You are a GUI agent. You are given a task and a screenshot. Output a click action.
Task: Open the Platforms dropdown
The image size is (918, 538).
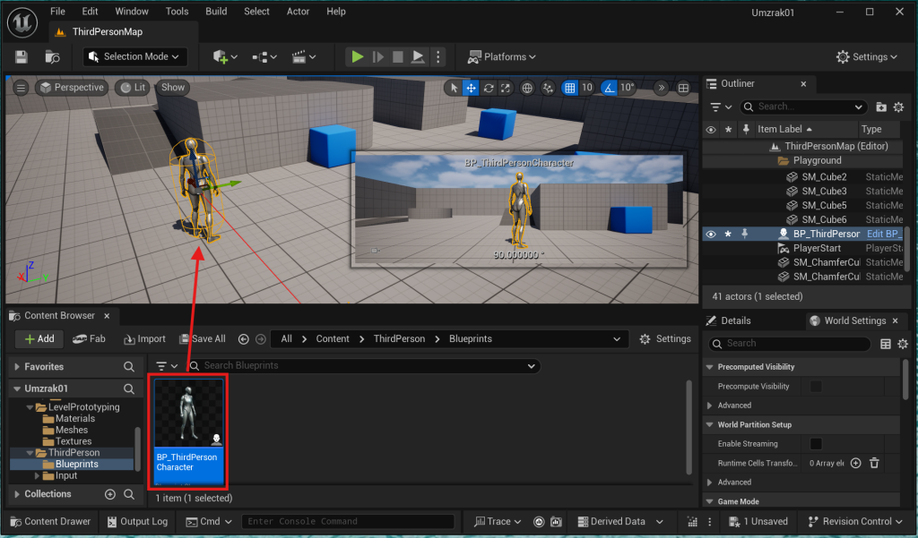click(x=502, y=56)
